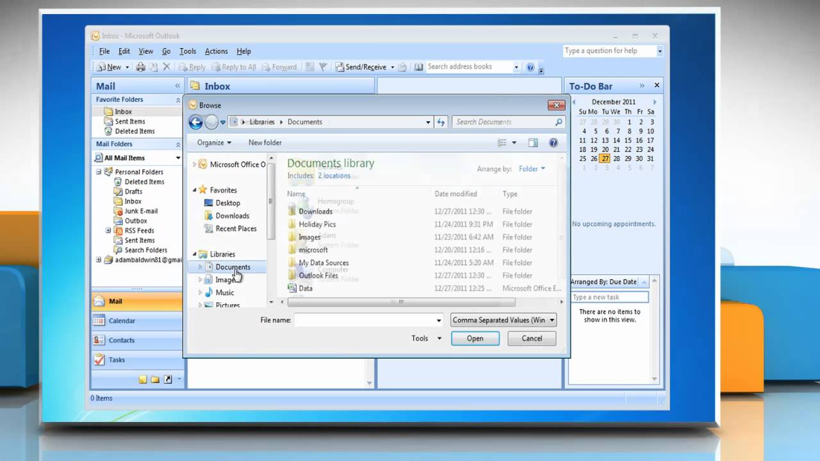Open the Organize dropdown menu
Screen dimensions: 820x461
pyautogui.click(x=214, y=143)
